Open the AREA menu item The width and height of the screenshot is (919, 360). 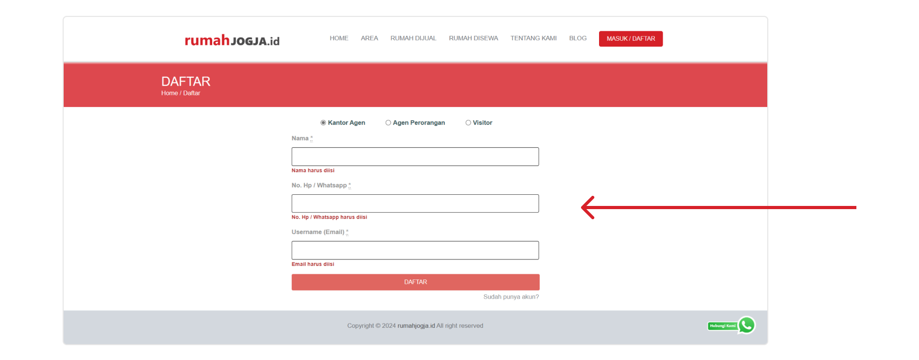[369, 38]
